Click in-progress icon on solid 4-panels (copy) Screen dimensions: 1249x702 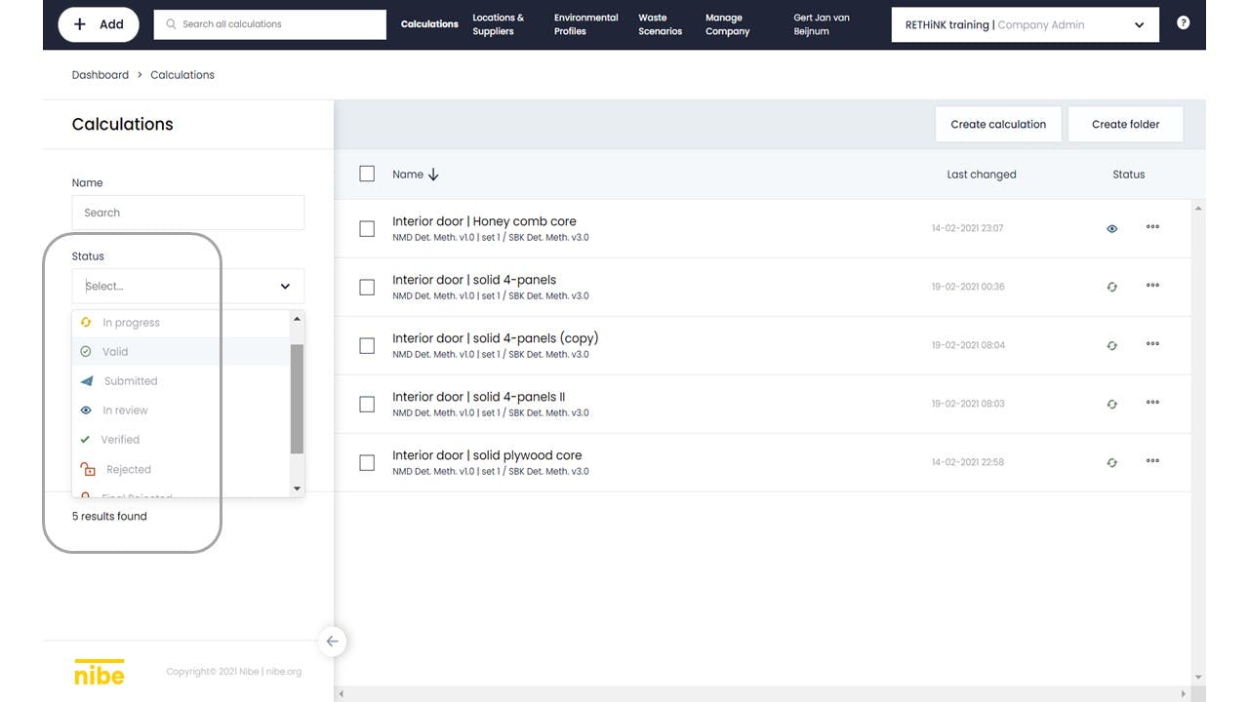pos(1111,346)
